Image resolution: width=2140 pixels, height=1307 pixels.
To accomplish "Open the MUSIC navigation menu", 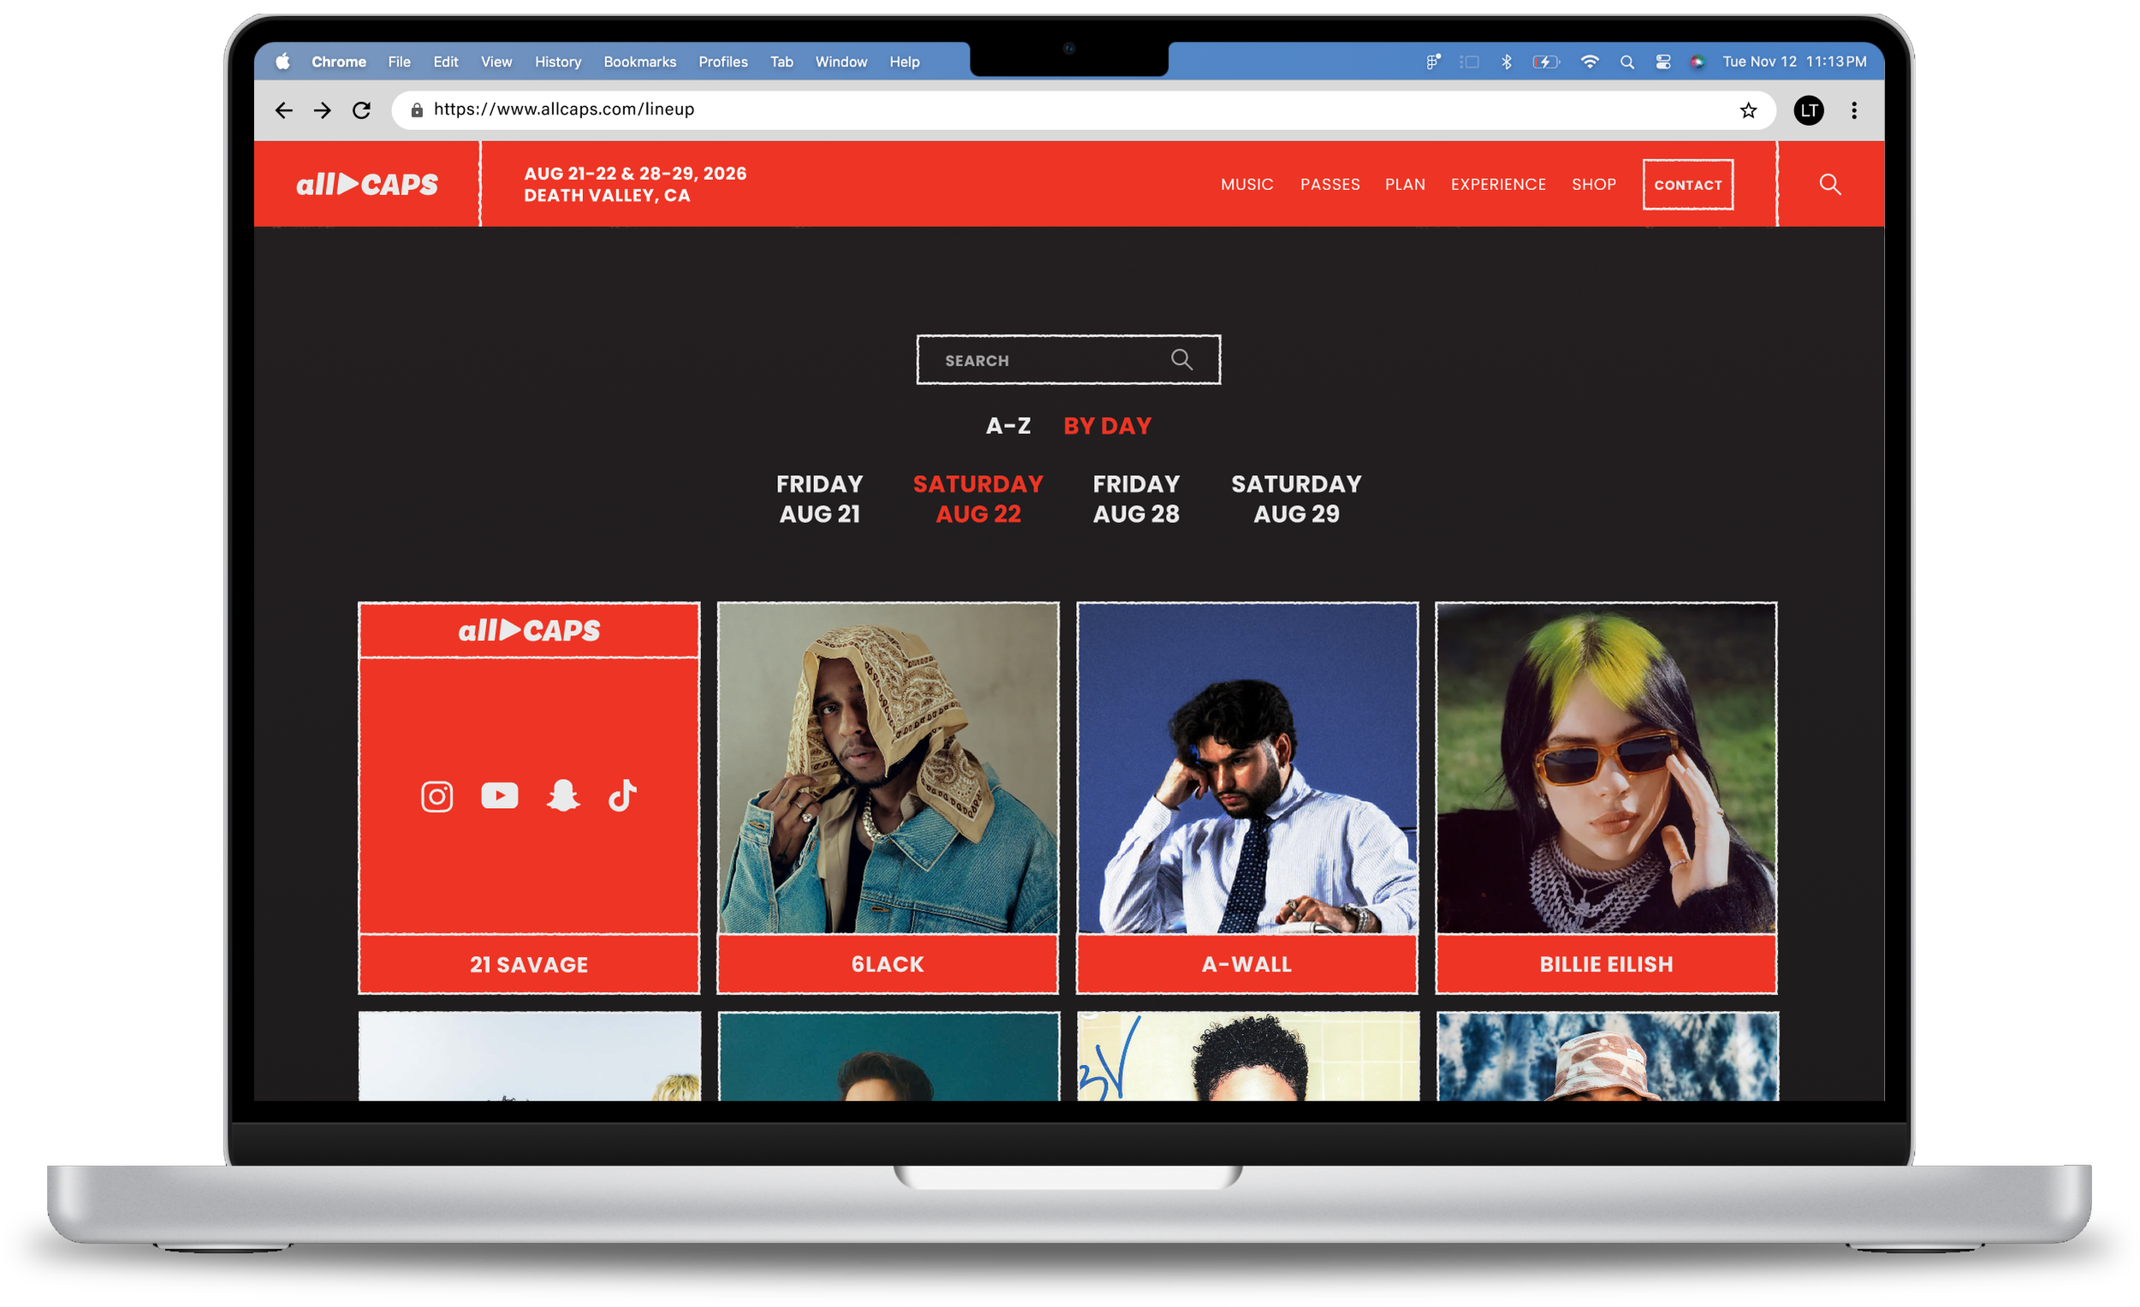I will tap(1246, 184).
